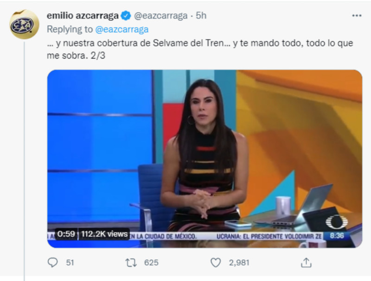Image resolution: width=371 pixels, height=281 pixels.
Task: Click the 0:59 video duration badge
Action: tap(66, 234)
